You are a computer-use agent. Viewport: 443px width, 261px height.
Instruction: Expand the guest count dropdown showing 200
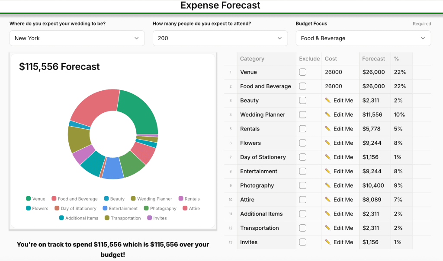click(x=220, y=38)
